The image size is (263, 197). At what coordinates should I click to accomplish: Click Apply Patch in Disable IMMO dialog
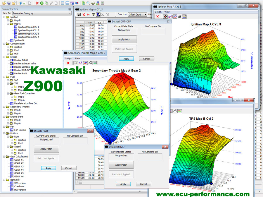121,165
